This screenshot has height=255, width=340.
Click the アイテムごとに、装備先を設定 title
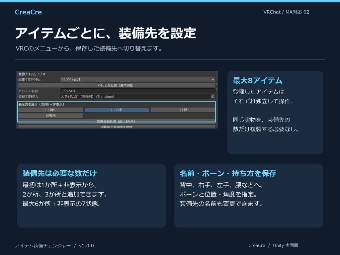tap(106, 33)
